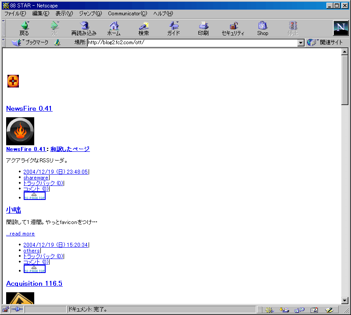This screenshot has width=351, height=315.
Task: Open the ブックマーク bookmarks button
Action: click(30, 42)
